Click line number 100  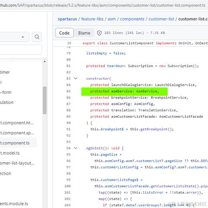pyautogui.click(x=68, y=186)
